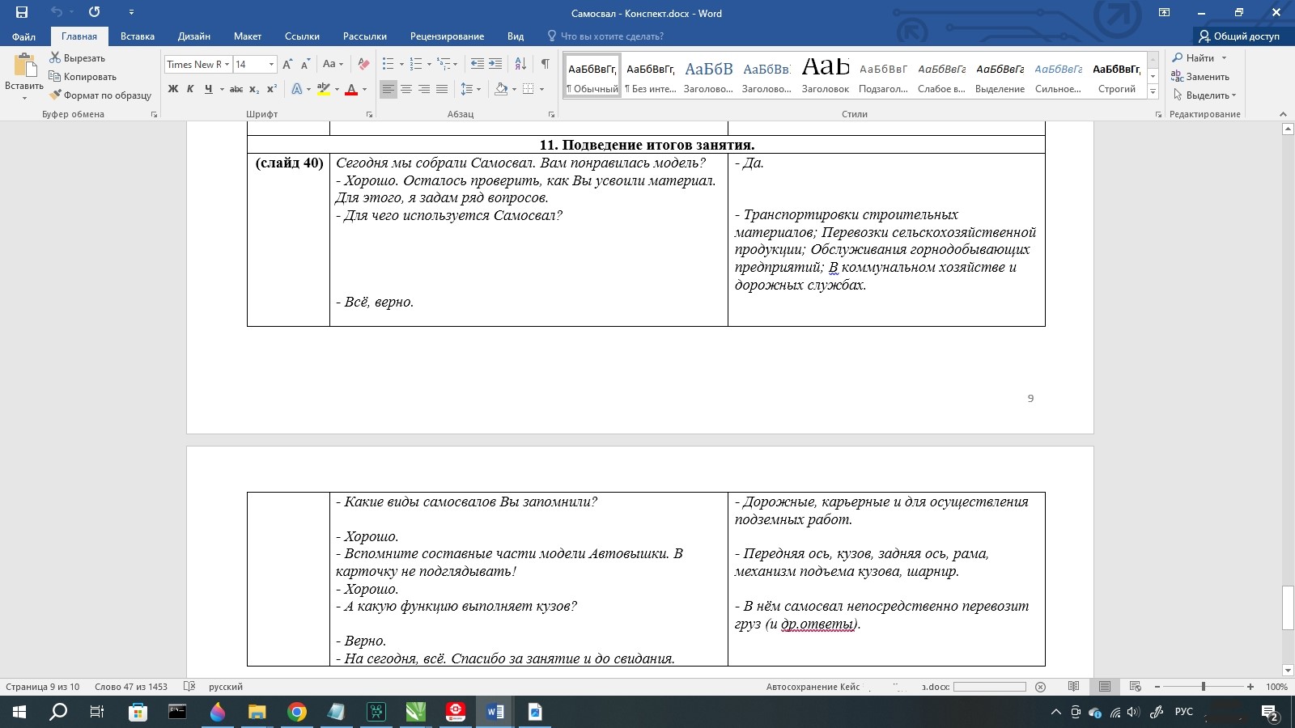Switch to the Рецензирование tab
1295x728 pixels.
447,36
